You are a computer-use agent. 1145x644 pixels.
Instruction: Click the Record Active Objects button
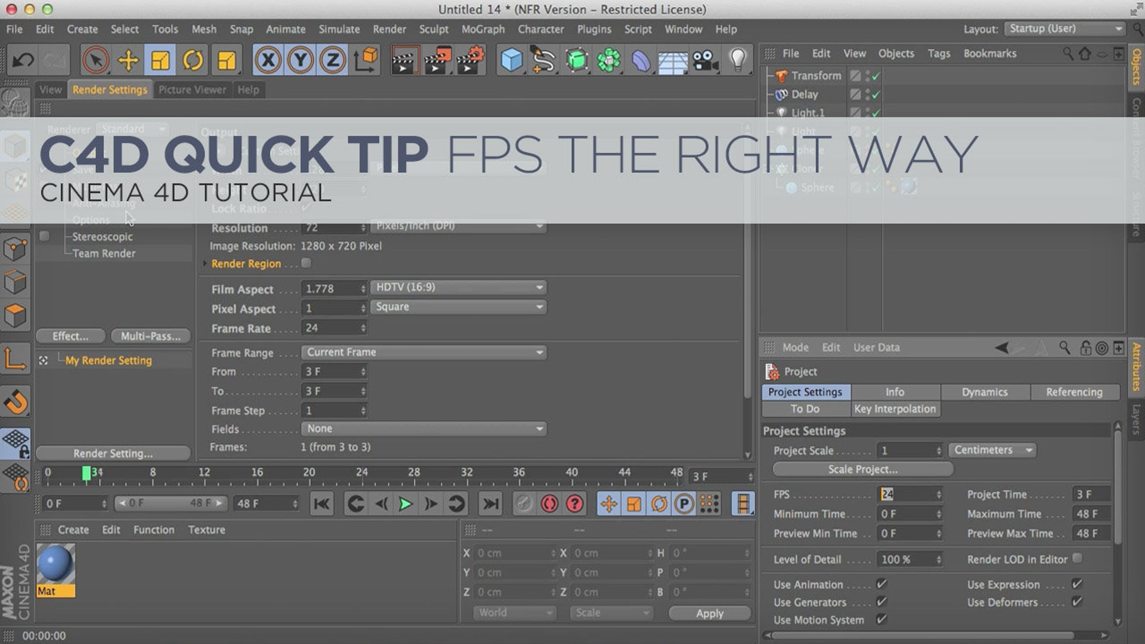pyautogui.click(x=524, y=504)
